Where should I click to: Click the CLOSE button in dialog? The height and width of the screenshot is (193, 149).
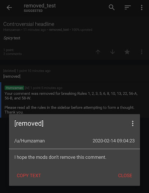pyautogui.click(x=125, y=175)
